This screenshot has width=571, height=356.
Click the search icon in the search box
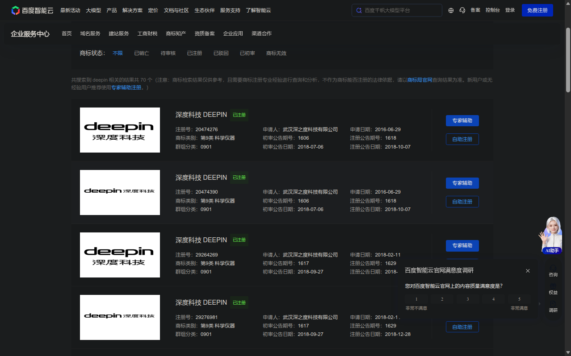point(359,10)
